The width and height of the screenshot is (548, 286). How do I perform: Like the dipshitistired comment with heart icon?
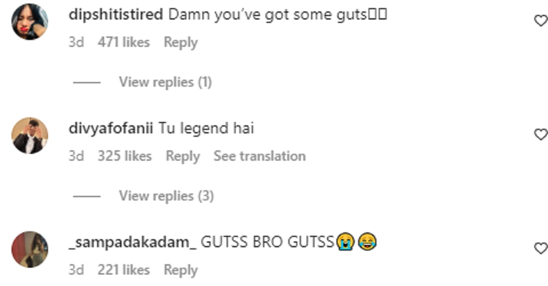pos(542,20)
